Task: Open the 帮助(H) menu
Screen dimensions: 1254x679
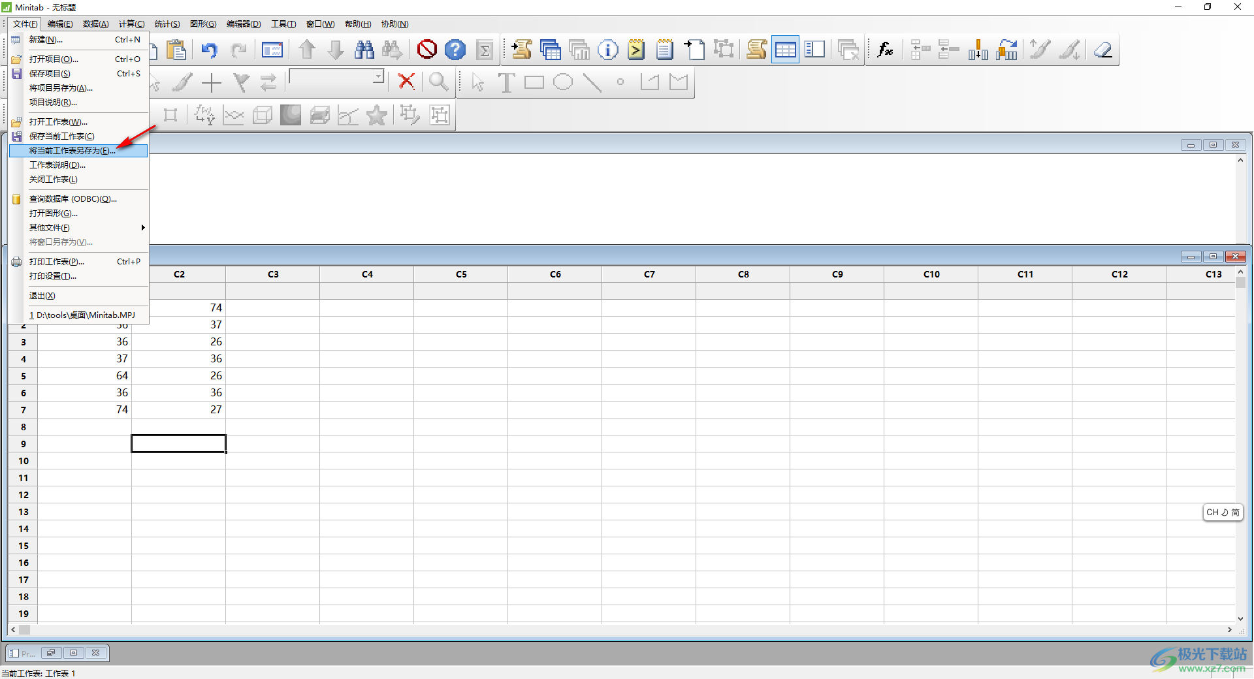Action: (358, 24)
